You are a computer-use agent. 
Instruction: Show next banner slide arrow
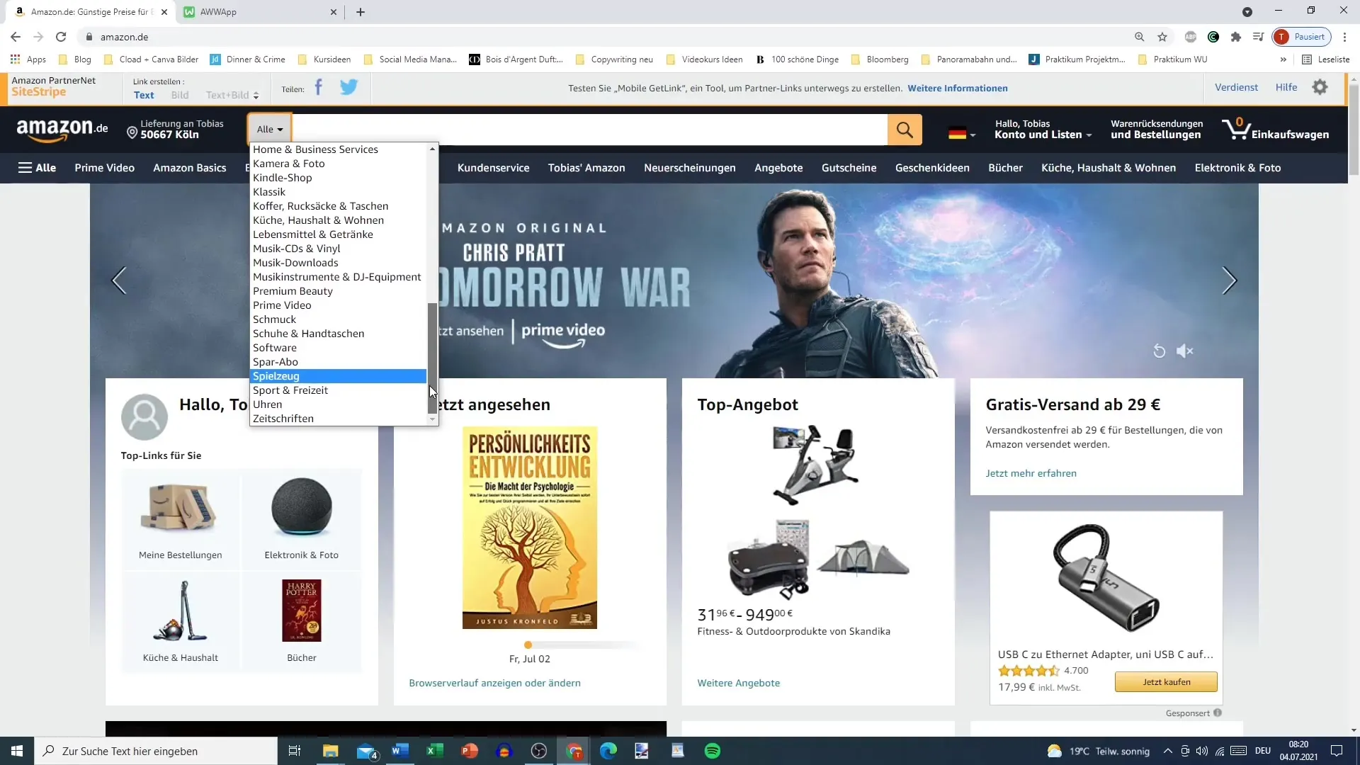tap(1230, 280)
